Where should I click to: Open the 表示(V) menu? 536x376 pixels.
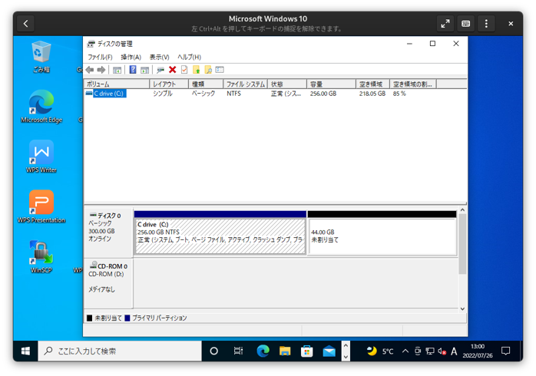coord(159,57)
